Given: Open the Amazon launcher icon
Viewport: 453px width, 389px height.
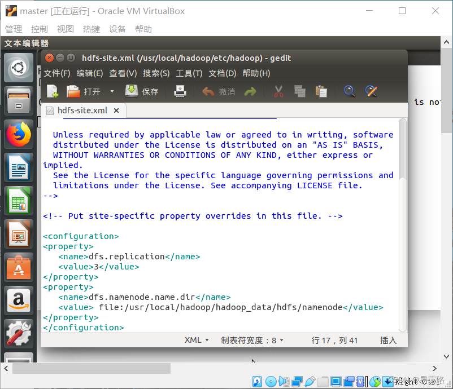Looking at the screenshot, I should click(x=19, y=300).
